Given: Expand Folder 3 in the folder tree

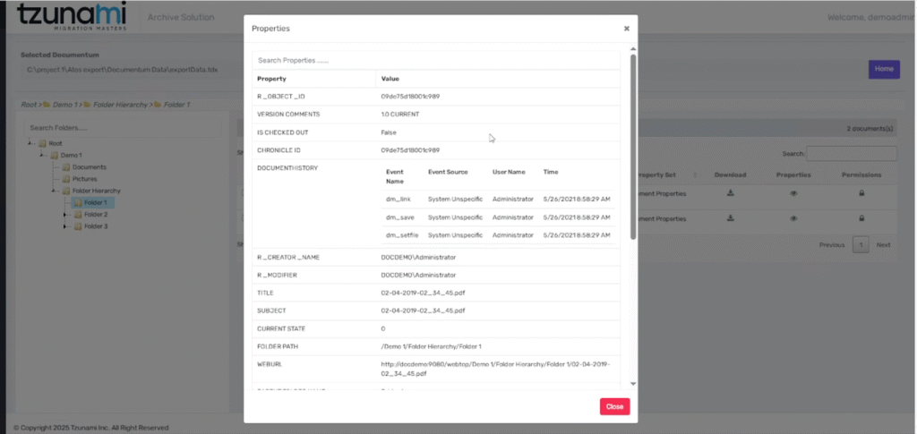Looking at the screenshot, I should [x=64, y=226].
